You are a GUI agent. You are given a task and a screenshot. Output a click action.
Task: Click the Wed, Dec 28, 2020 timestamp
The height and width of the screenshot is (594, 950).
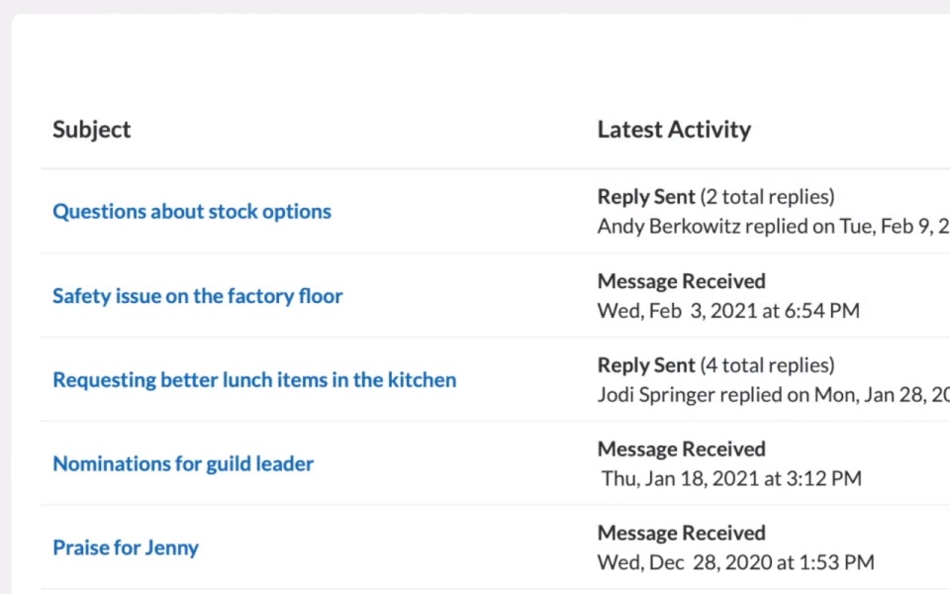click(x=735, y=563)
